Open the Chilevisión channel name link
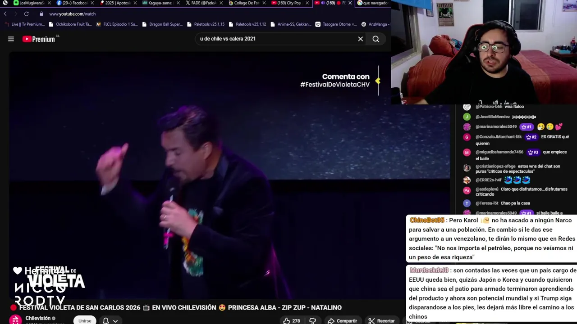This screenshot has height=324, width=577. pyautogui.click(x=38, y=318)
